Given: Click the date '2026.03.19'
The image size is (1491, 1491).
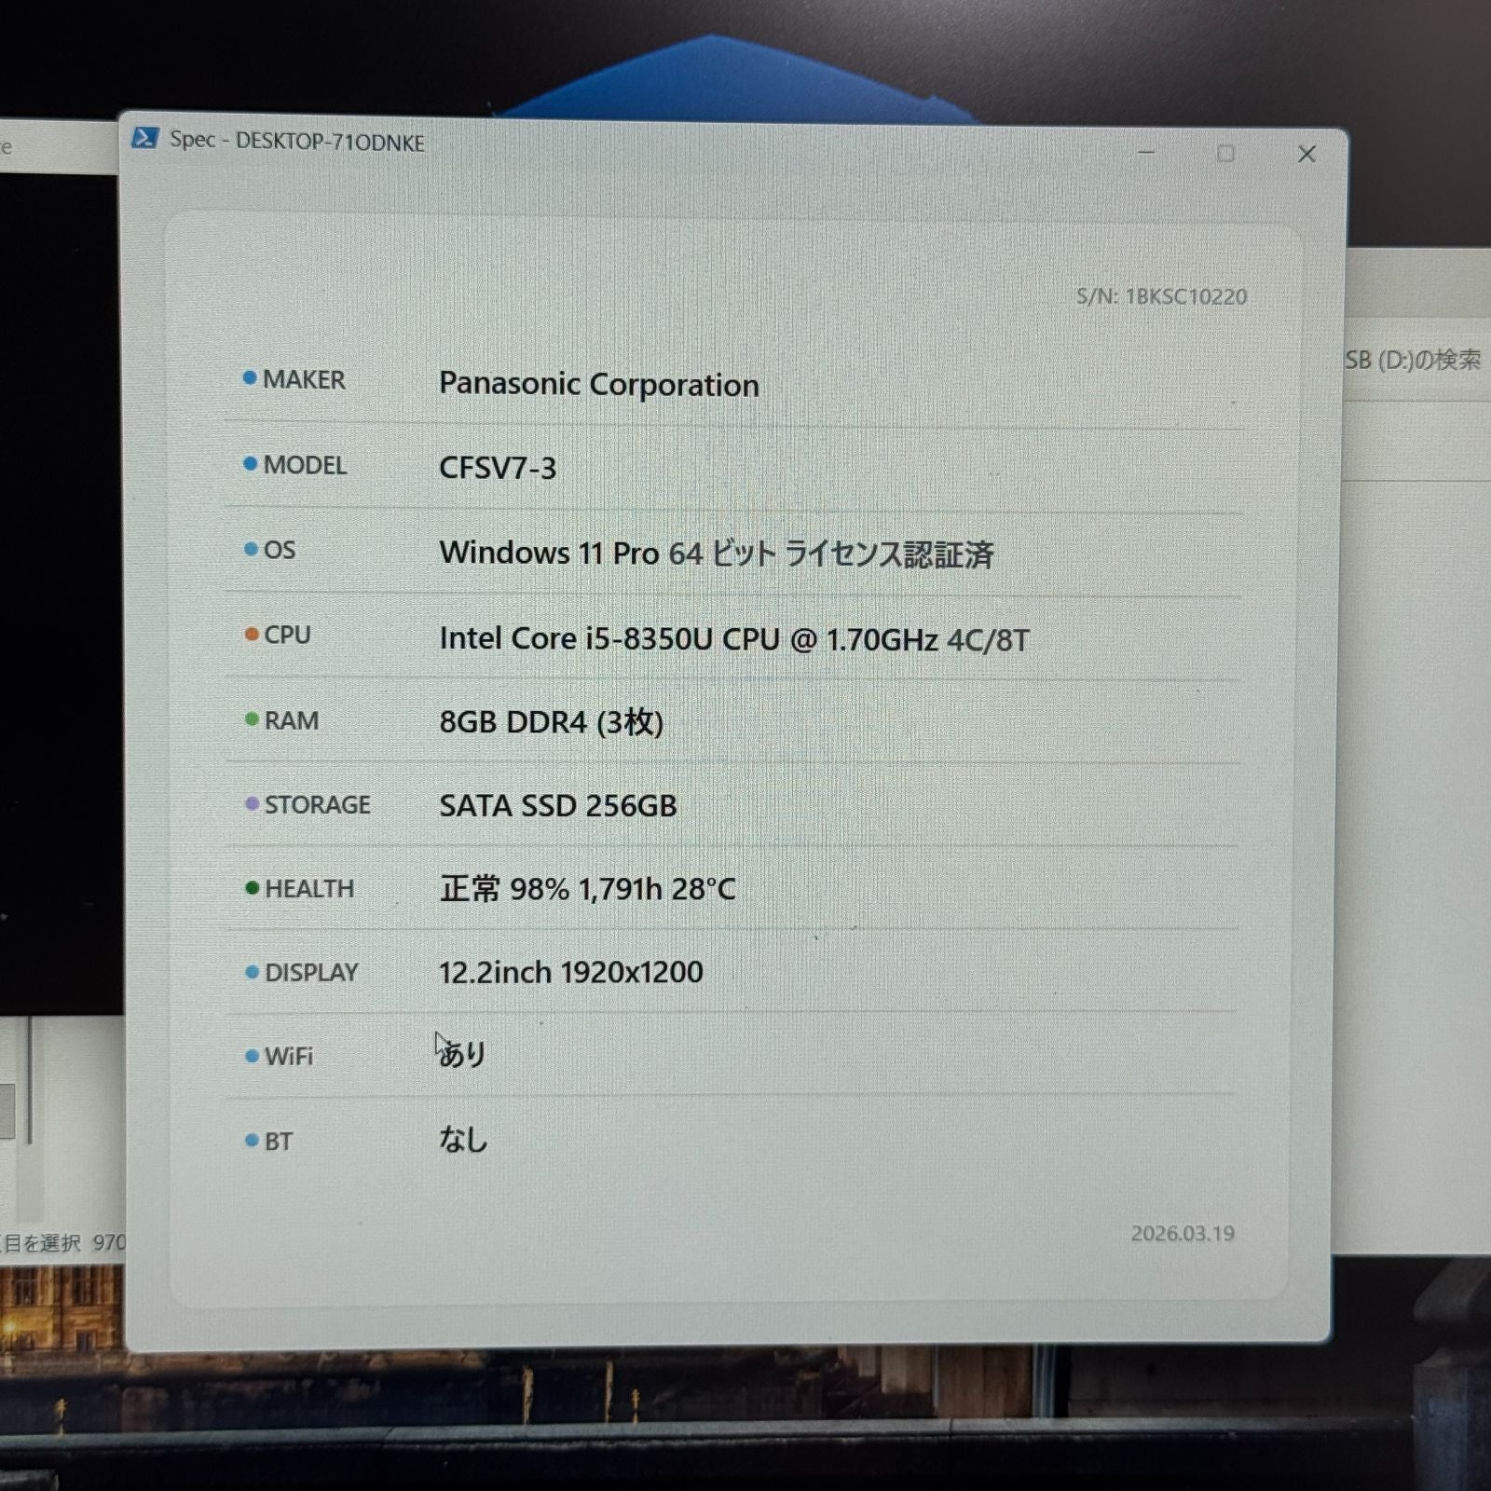Looking at the screenshot, I should [x=1183, y=1234].
